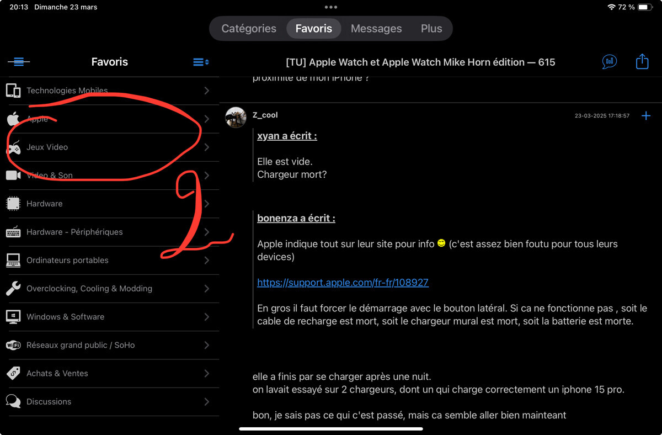Screen dimensions: 662x435
Task: Tap the sort list icon beside Favoris
Action: (x=200, y=62)
